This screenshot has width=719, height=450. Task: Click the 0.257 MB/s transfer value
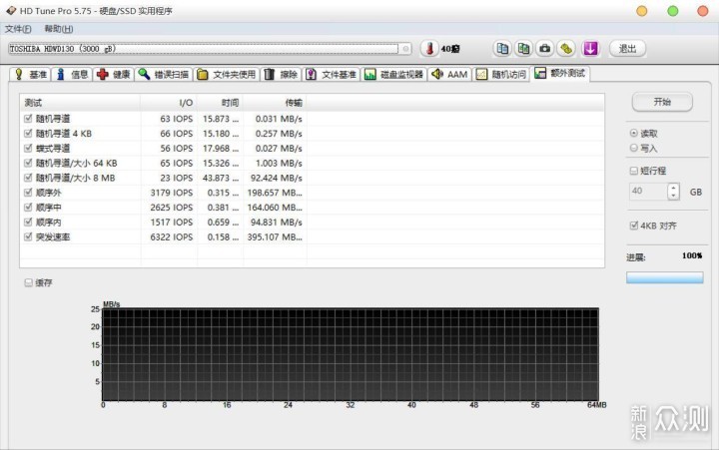279,134
